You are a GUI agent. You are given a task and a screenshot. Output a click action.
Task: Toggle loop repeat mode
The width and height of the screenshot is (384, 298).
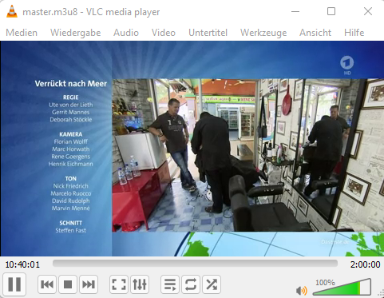coord(191,284)
